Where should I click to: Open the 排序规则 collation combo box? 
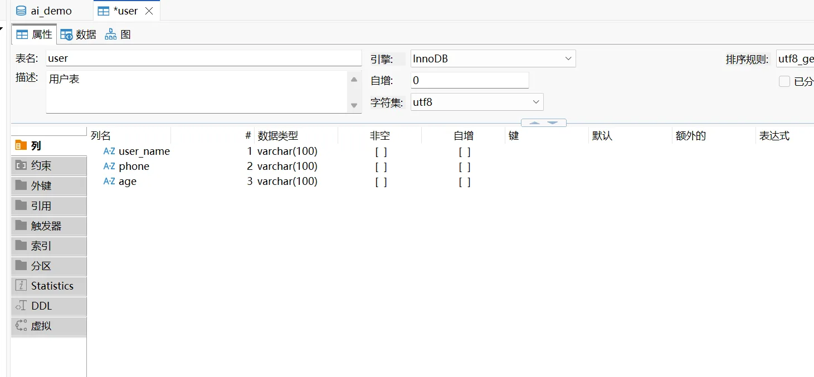795,58
